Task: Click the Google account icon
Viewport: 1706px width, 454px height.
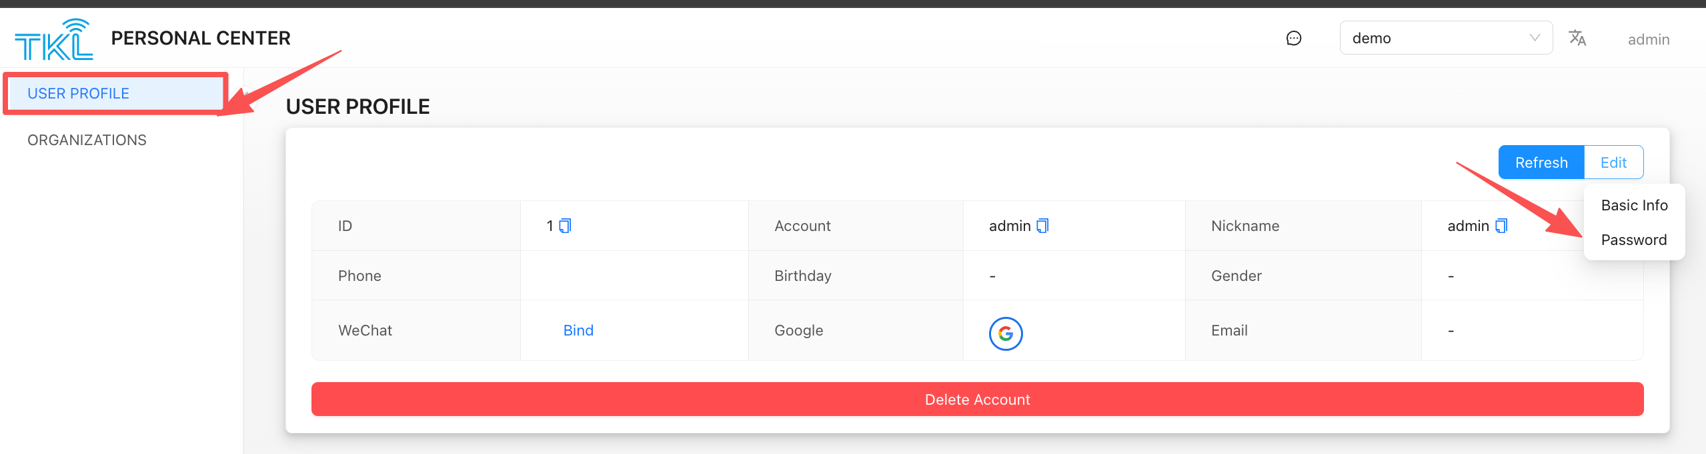Action: pos(1005,334)
